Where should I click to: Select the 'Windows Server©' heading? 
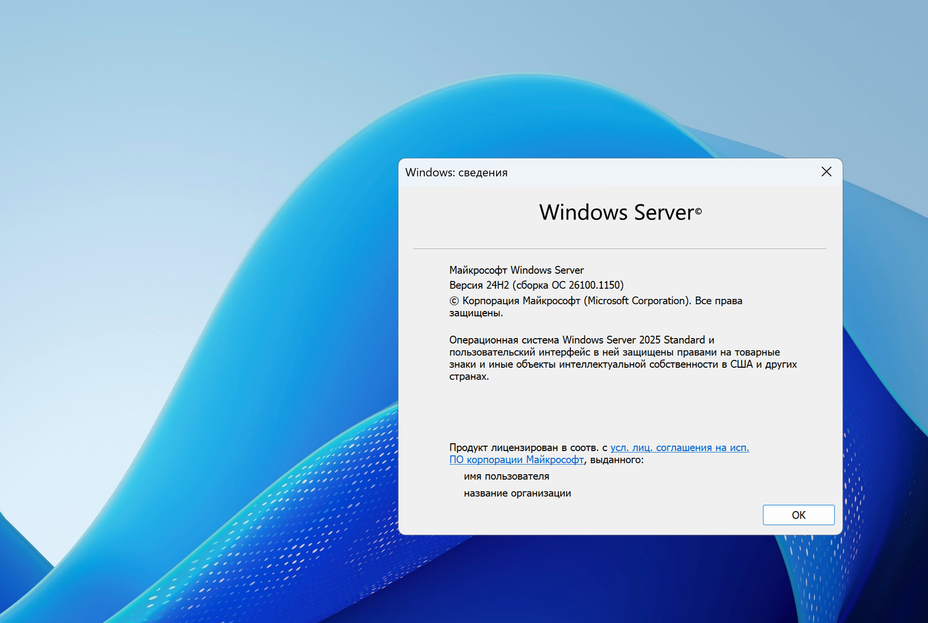click(x=619, y=212)
